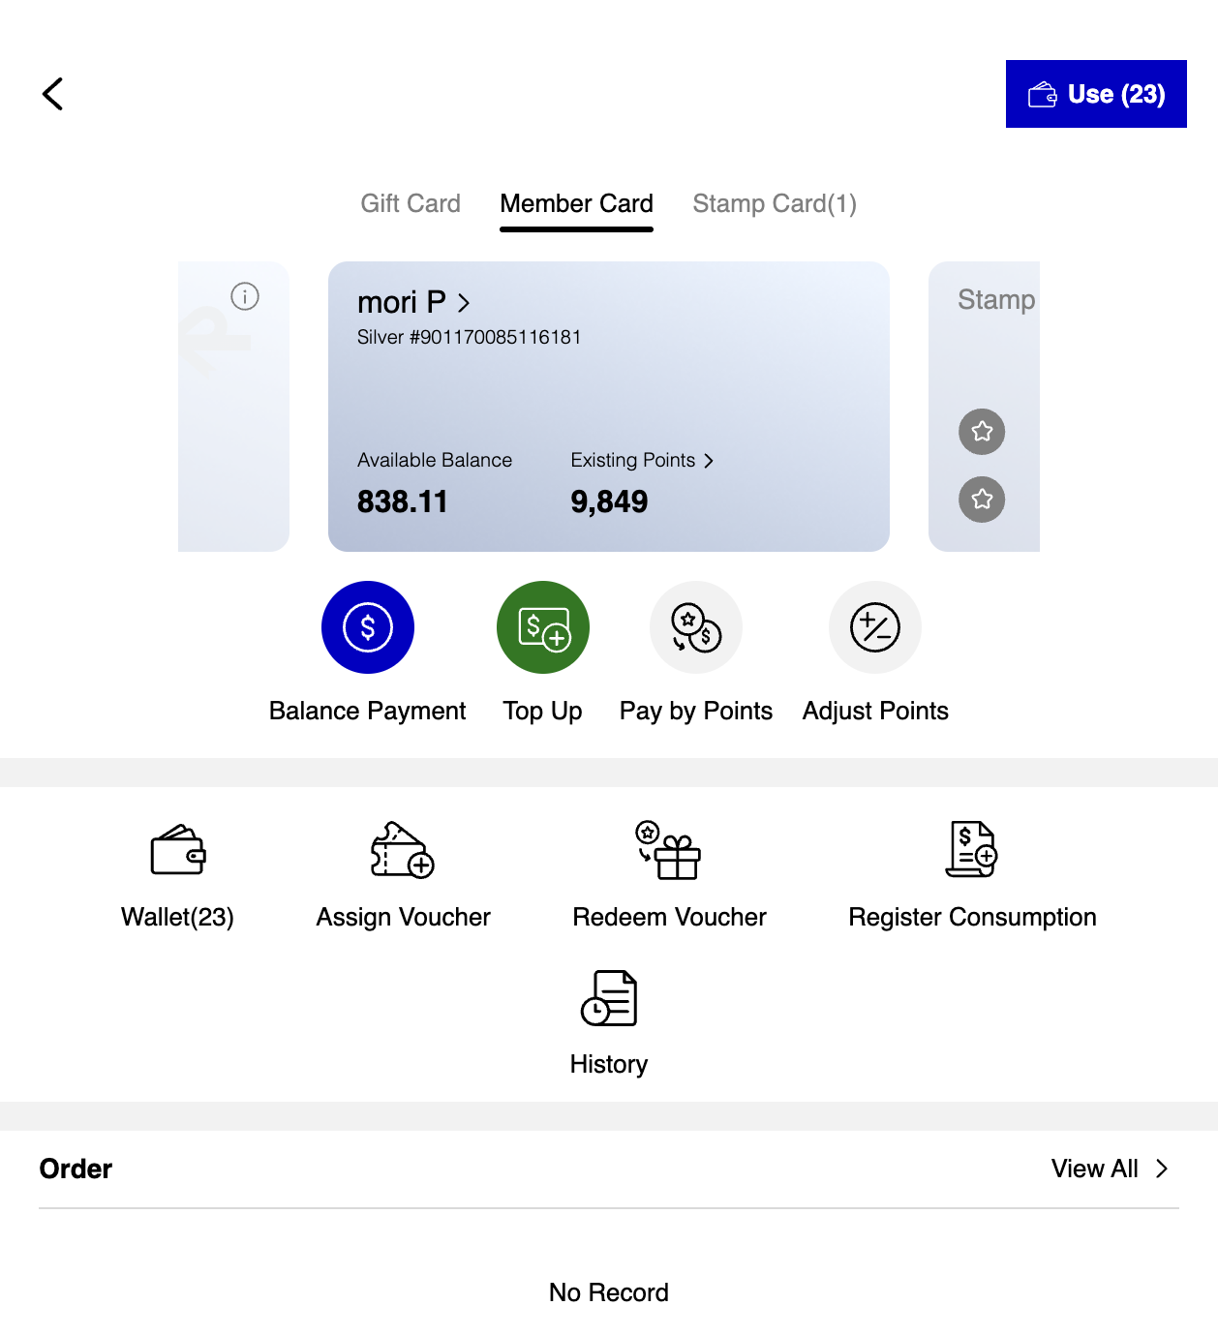Click the Redeem Voucher gift icon
This screenshot has width=1218, height=1336.
[669, 850]
